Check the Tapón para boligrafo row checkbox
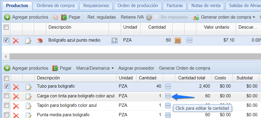The image size is (261, 118). click(x=6, y=105)
